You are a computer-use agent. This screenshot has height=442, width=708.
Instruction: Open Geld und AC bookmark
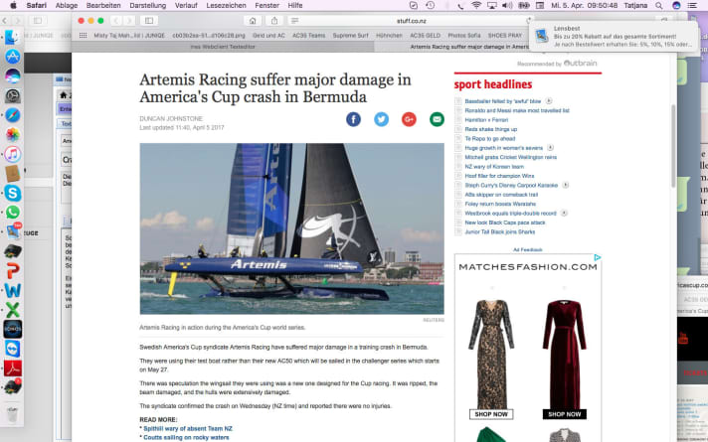point(268,35)
